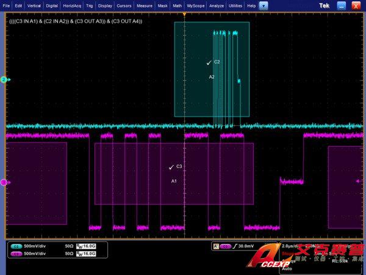Click the Tek logo in title bar

(325, 5)
